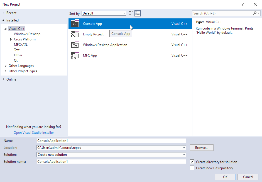Uncheck Create directory for solution
This screenshot has width=262, height=182.
192,162
